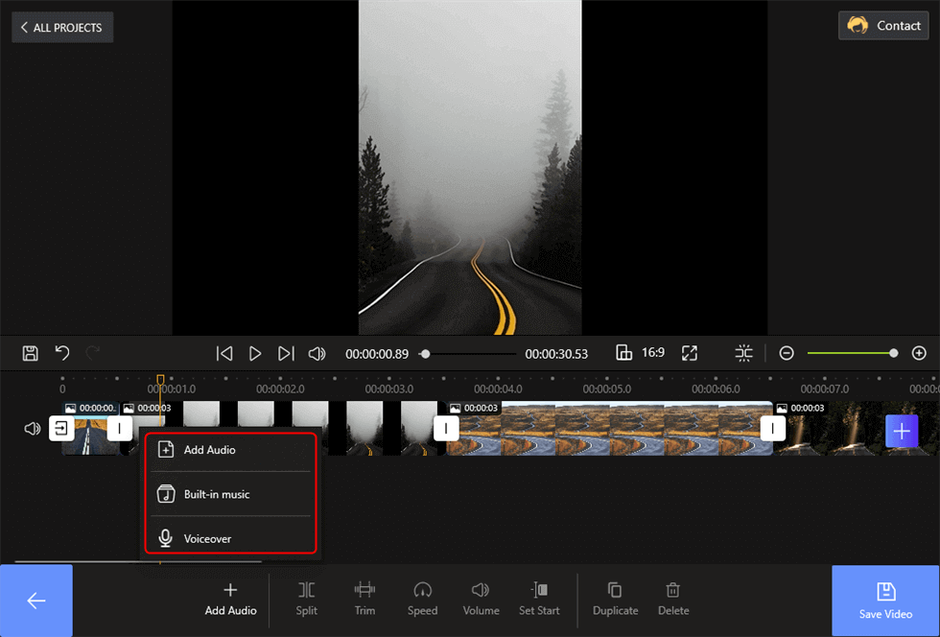Click the 00:00:02.0 ruler mark

click(x=280, y=389)
